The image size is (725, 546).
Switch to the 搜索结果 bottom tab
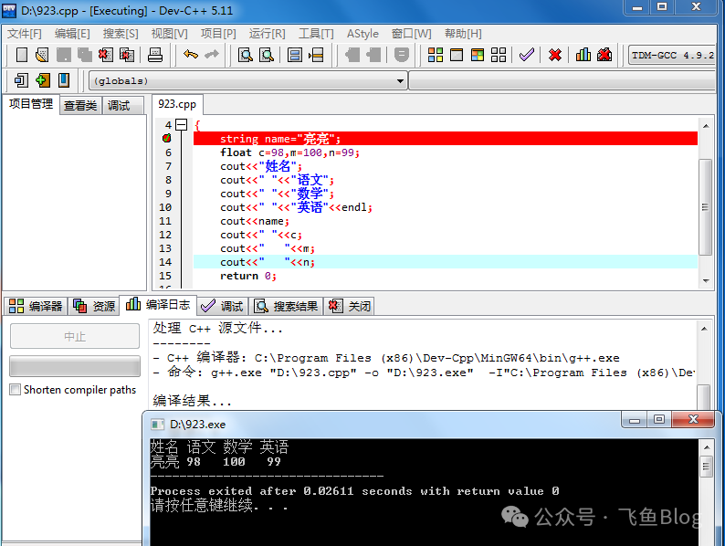coord(286,306)
